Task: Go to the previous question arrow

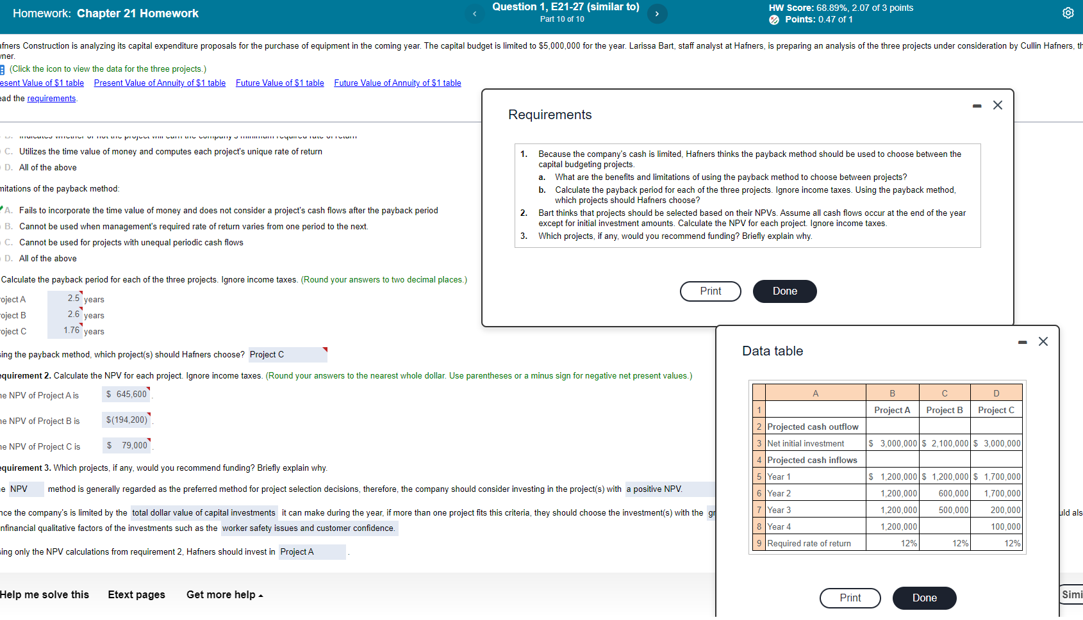Action: click(474, 13)
